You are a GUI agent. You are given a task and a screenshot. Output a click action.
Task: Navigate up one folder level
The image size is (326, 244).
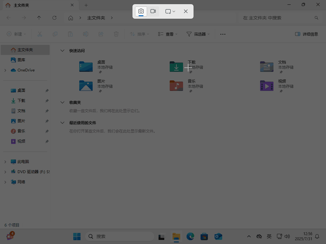pyautogui.click(x=39, y=18)
